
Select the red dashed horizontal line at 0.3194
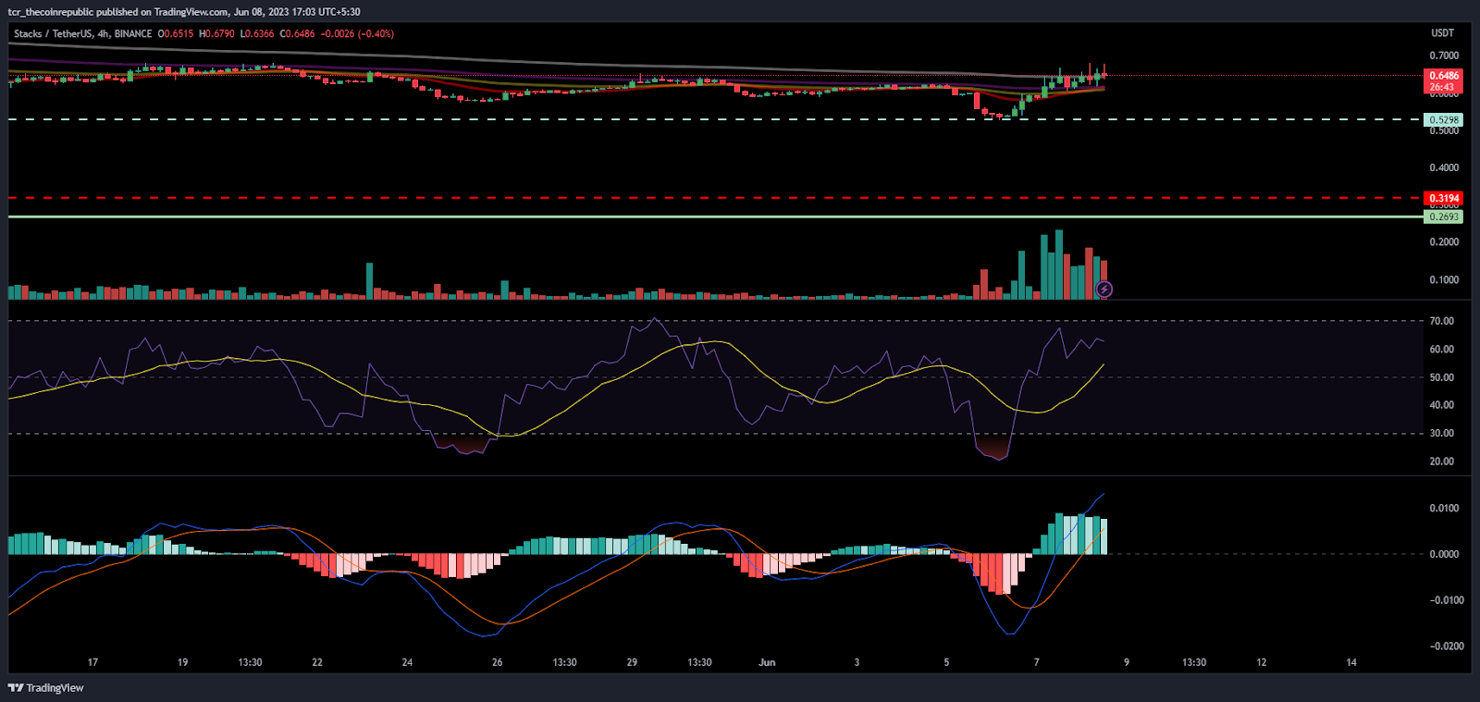[x=715, y=198]
